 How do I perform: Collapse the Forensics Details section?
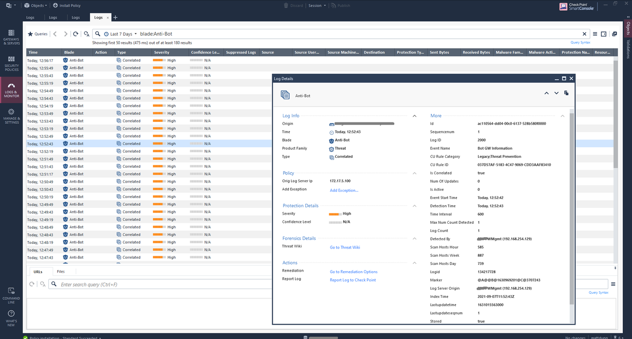coord(414,239)
